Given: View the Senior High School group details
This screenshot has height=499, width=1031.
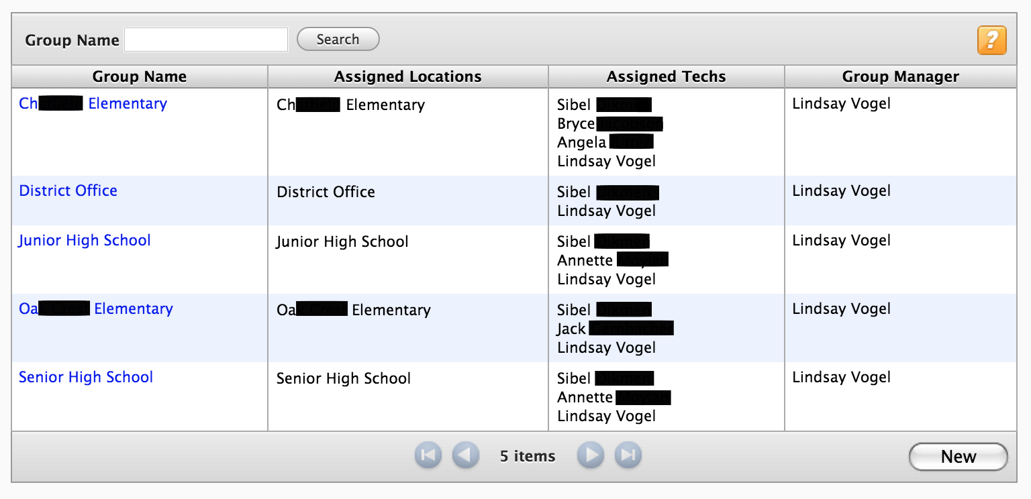Looking at the screenshot, I should click(86, 377).
